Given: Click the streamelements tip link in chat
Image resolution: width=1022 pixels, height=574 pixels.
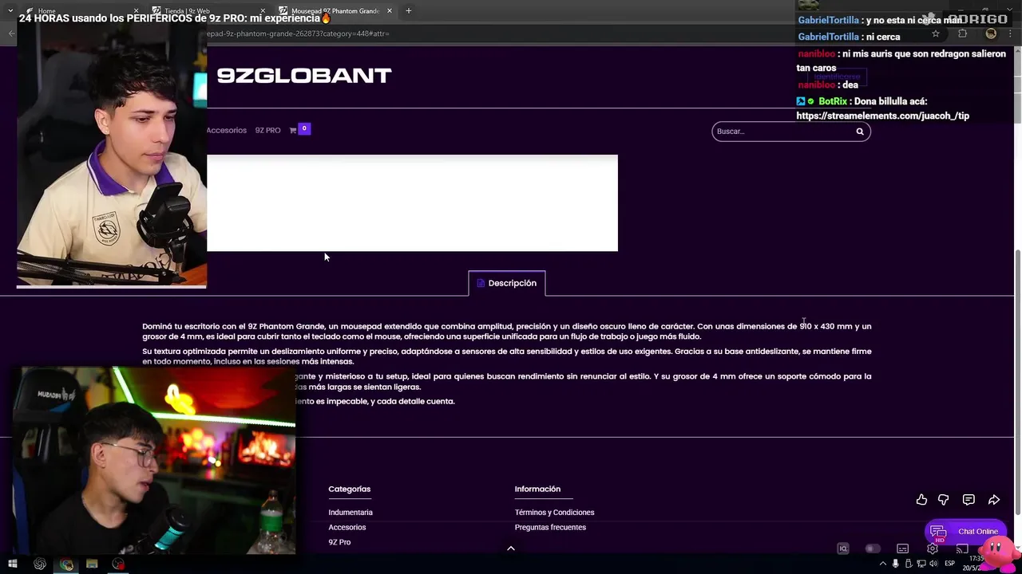Looking at the screenshot, I should click(x=883, y=116).
